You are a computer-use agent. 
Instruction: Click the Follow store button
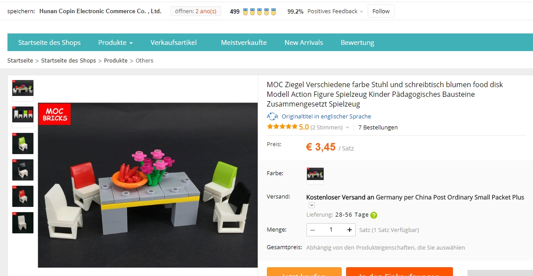click(x=381, y=11)
